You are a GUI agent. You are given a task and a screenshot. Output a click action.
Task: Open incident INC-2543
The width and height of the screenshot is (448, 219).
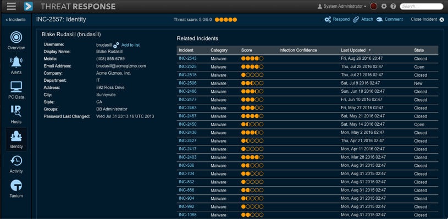tap(187, 58)
